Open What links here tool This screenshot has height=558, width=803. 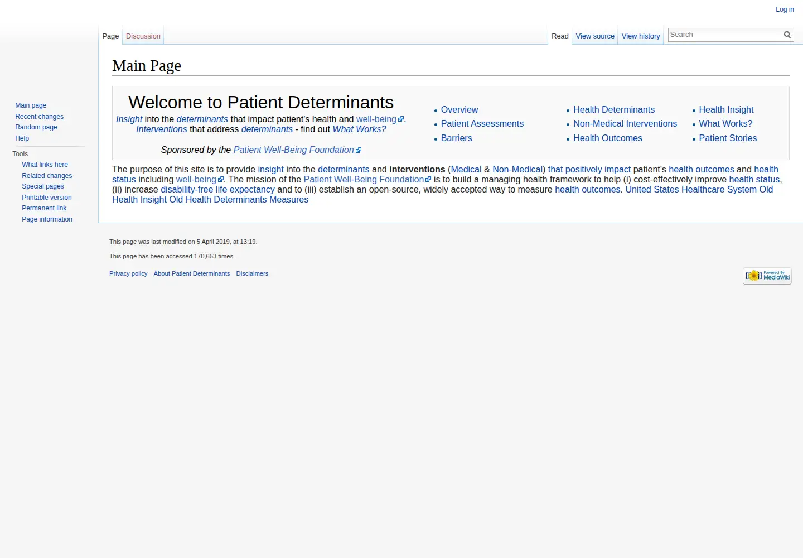45,165
